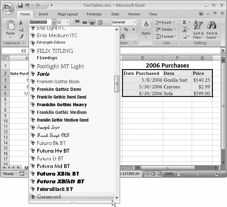Image resolution: width=227 pixels, height=207 pixels.
Task: Go to the Data tab
Action: coord(115,14)
